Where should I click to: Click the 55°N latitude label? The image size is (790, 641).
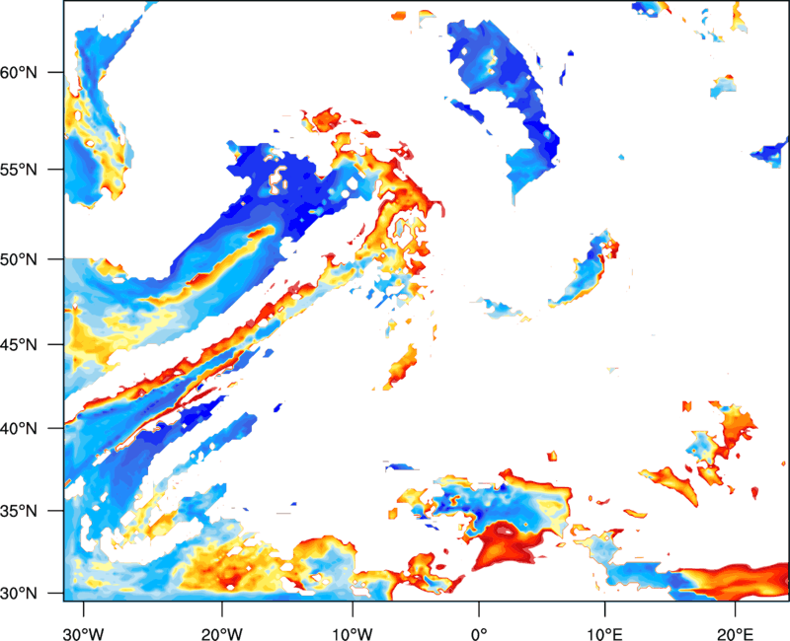(19, 170)
